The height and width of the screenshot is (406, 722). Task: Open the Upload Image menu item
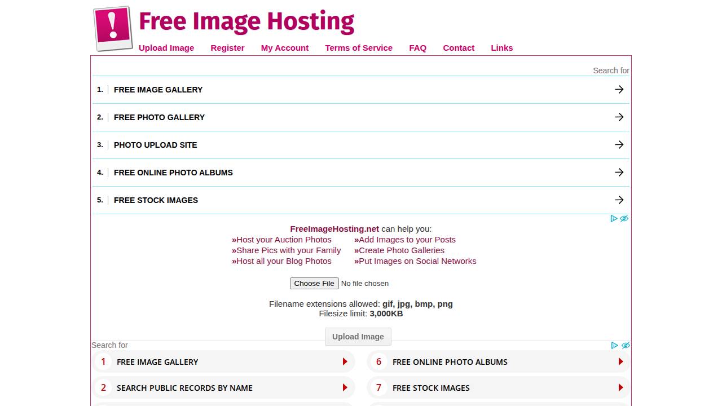[166, 48]
